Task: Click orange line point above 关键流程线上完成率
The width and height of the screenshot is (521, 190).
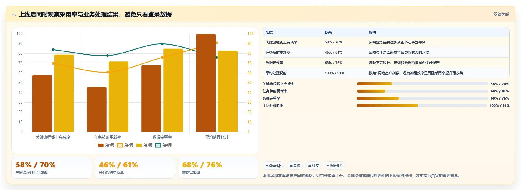Action: point(53,63)
